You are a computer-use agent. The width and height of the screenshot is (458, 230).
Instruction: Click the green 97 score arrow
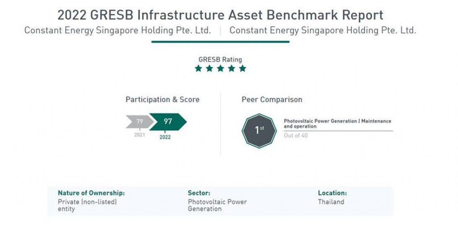tap(168, 121)
